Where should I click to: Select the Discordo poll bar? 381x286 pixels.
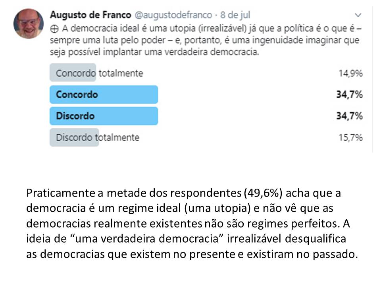click(104, 116)
